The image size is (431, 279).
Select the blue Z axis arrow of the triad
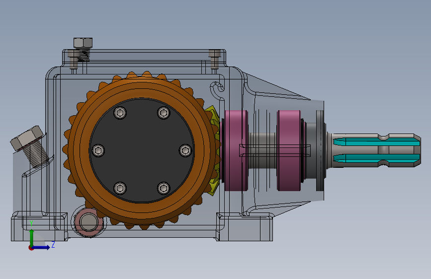tap(42, 247)
